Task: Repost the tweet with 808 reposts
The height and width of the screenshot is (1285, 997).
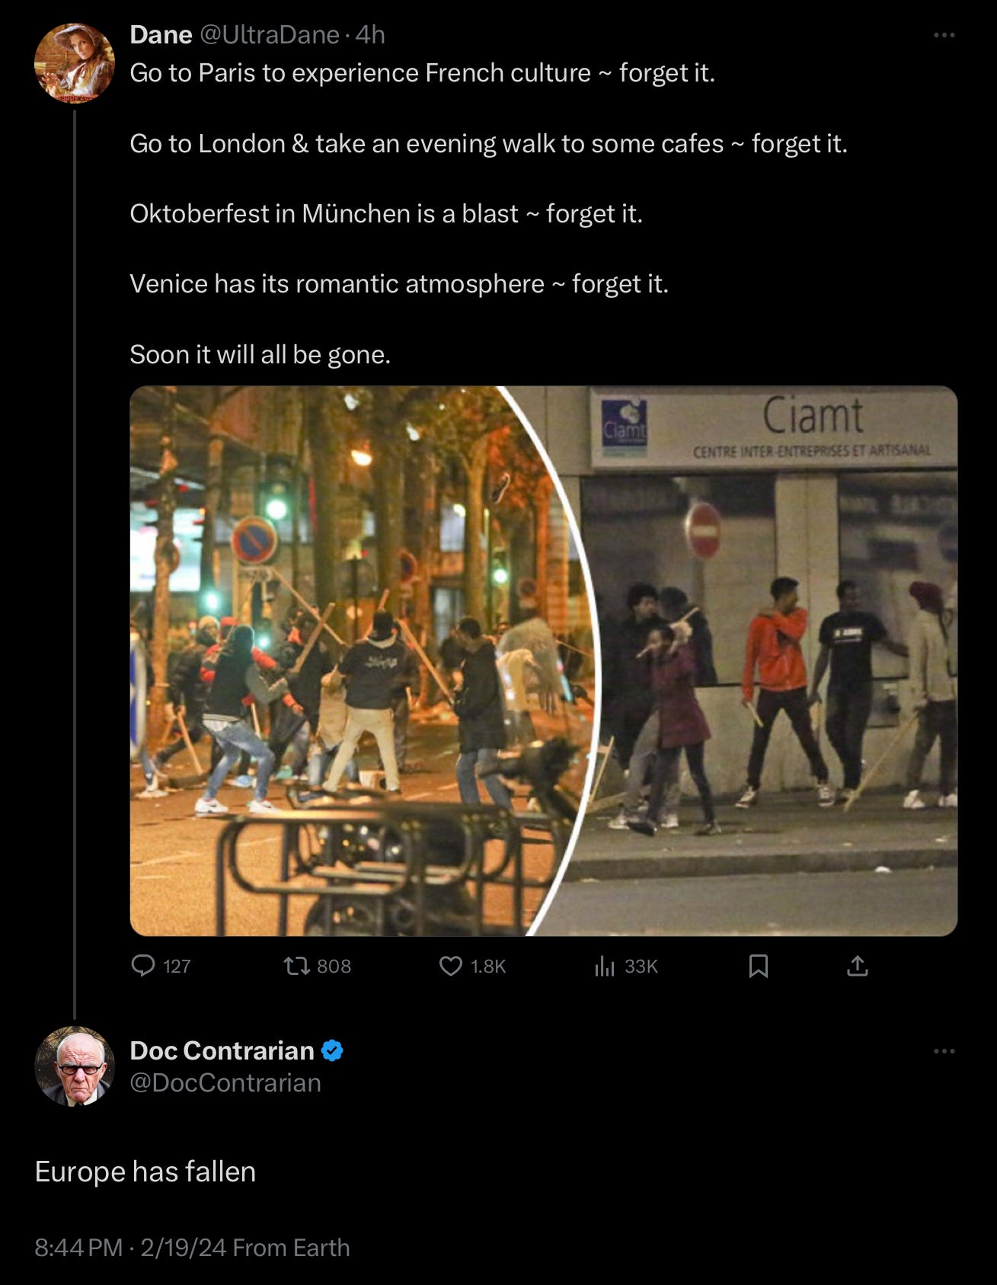Action: point(317,966)
